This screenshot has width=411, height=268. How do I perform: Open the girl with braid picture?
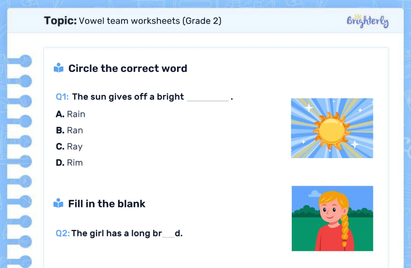tap(332, 218)
